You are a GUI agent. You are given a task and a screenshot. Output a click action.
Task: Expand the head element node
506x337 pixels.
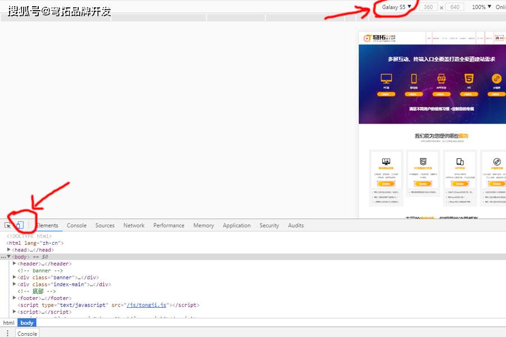[x=8, y=249]
